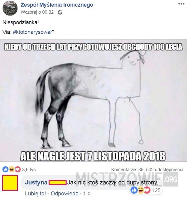Click the comment's Haha reaction icon
The height and width of the screenshot is (199, 187).
click(x=141, y=190)
